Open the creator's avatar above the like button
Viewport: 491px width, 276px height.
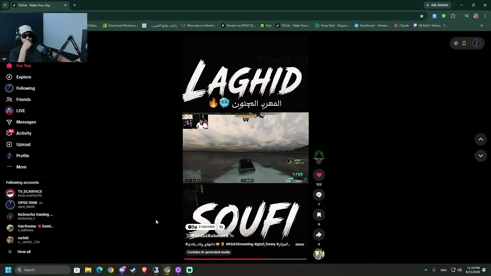[319, 156]
